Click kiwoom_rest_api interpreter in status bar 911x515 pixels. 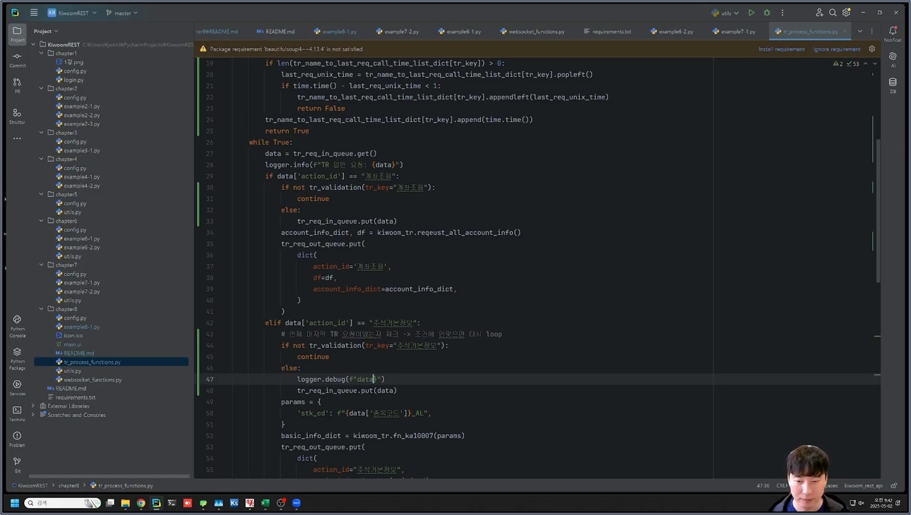click(x=863, y=485)
